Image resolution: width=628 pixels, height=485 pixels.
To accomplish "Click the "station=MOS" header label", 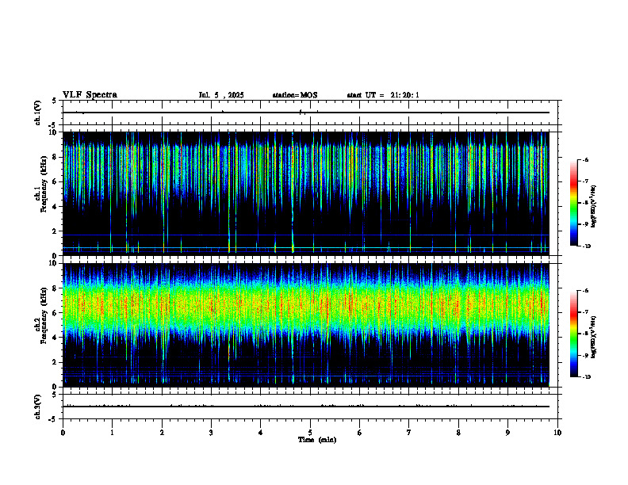I will (x=295, y=95).
